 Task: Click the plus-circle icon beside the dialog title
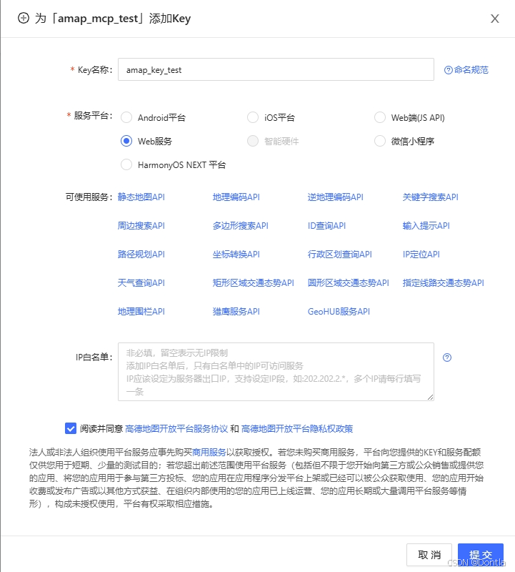[24, 18]
